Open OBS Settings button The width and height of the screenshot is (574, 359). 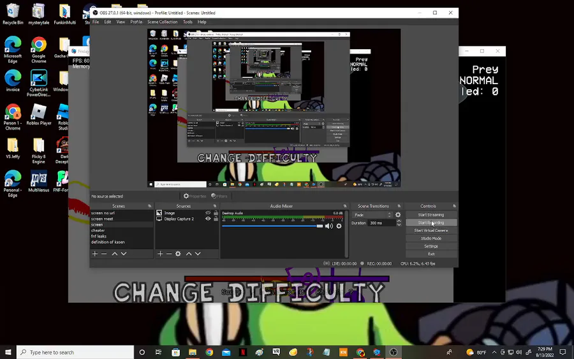431,246
